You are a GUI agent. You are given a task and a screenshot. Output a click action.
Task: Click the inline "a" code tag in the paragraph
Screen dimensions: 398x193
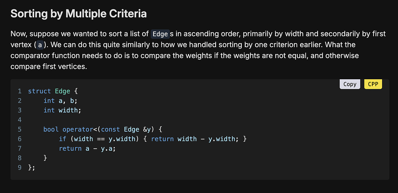point(40,45)
